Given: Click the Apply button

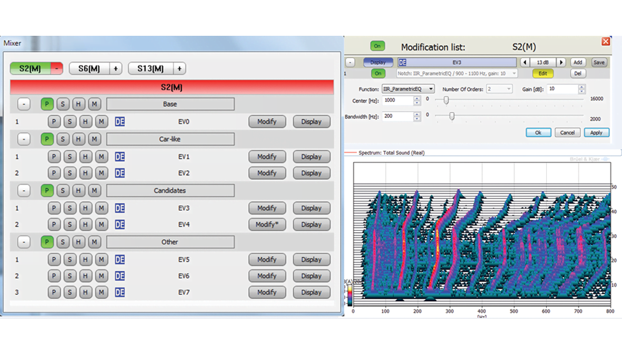Looking at the screenshot, I should tap(596, 133).
